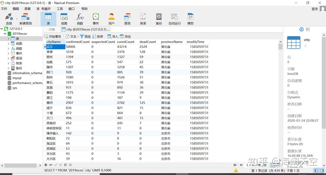
Task: Click the 登录 login link
Action: [x=315, y=9]
